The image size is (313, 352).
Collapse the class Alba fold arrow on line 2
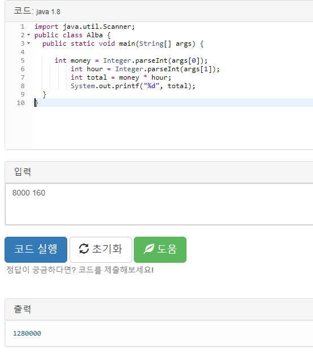pyautogui.click(x=28, y=35)
